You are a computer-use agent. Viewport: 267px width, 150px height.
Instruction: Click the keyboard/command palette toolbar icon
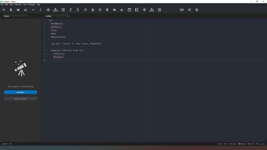(x=182, y=10)
